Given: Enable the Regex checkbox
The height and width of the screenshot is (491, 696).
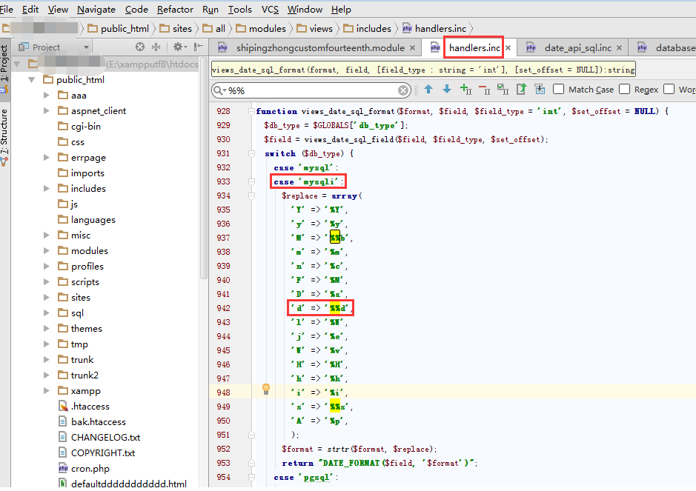Looking at the screenshot, I should pyautogui.click(x=625, y=89).
